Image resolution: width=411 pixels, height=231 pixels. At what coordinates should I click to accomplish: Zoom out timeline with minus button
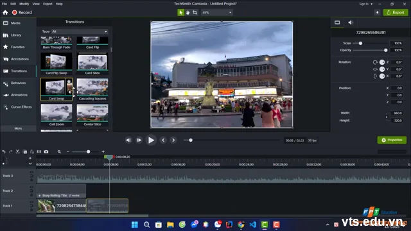click(67, 151)
